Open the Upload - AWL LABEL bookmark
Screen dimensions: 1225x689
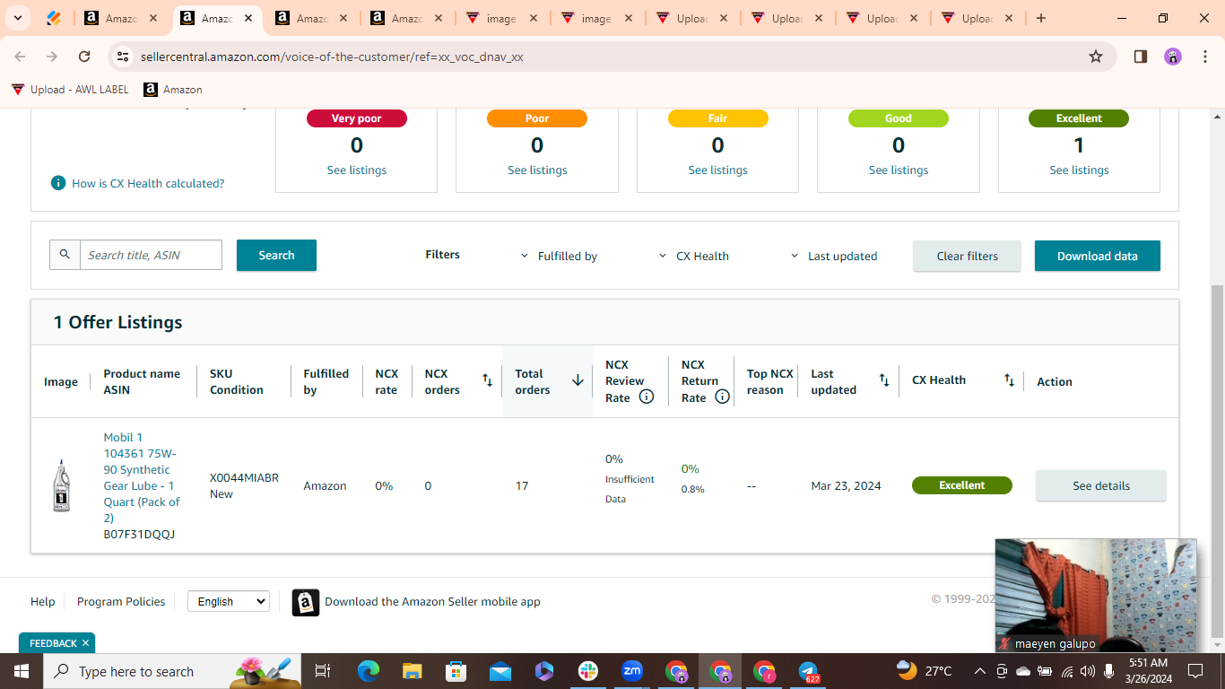click(71, 90)
